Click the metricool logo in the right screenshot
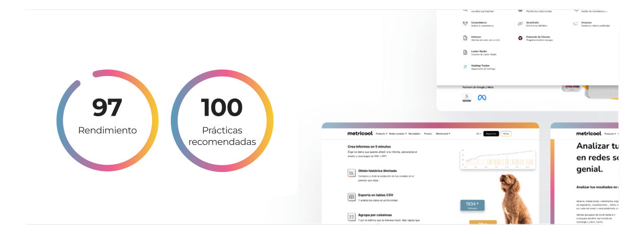This screenshot has width=627, height=234. (589, 133)
